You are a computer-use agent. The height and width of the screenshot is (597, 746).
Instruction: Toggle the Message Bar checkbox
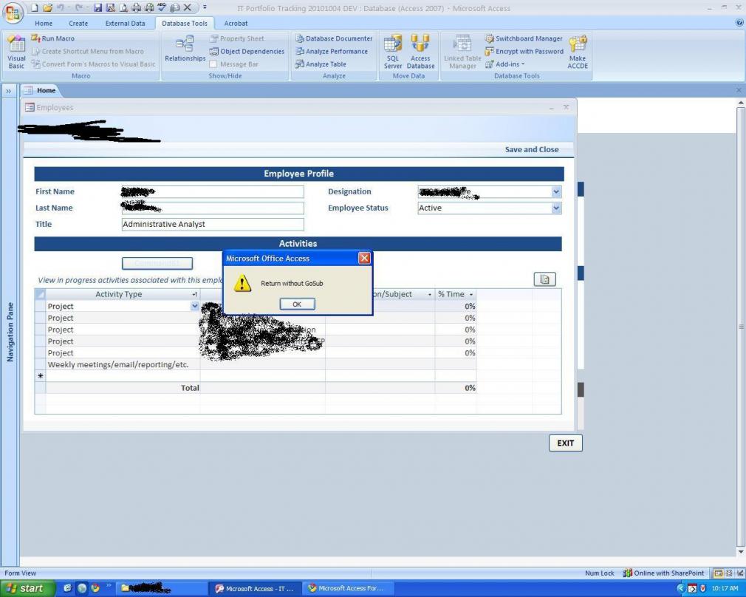click(213, 64)
